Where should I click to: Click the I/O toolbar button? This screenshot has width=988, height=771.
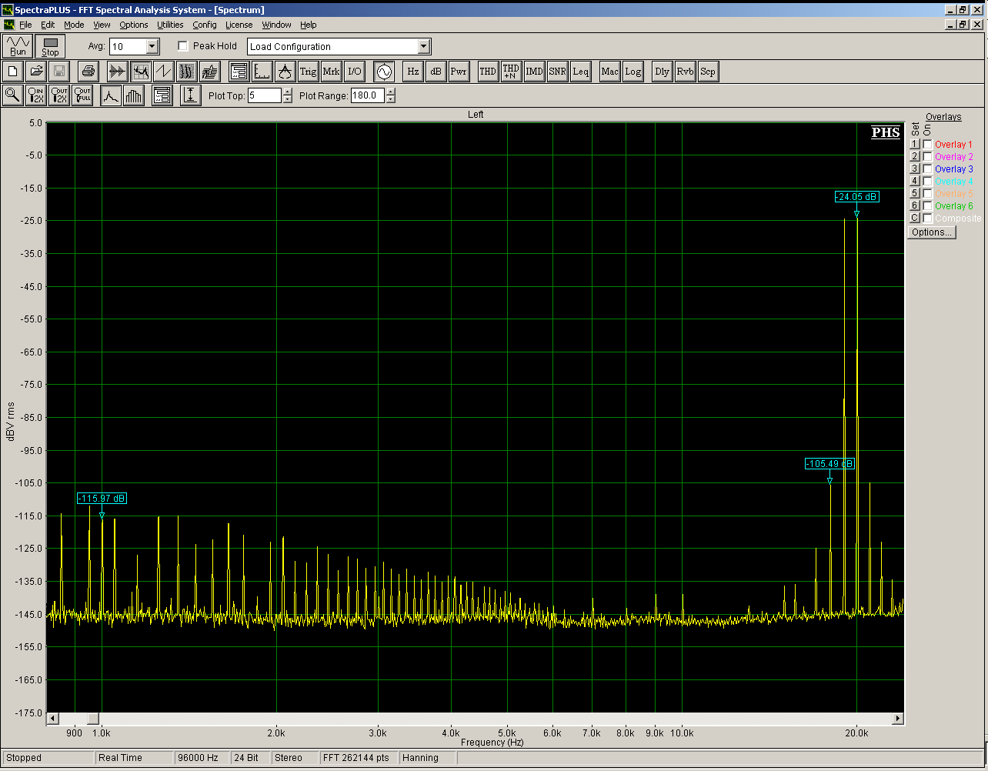[354, 72]
